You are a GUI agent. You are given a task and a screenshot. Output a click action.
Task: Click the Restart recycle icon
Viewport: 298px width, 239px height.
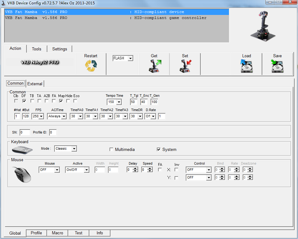click(91, 66)
